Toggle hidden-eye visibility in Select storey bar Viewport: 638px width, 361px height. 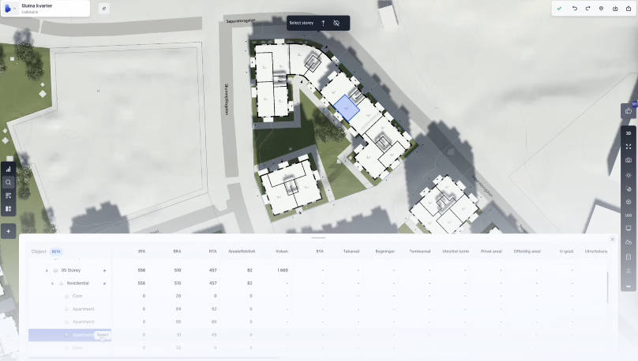(x=336, y=23)
